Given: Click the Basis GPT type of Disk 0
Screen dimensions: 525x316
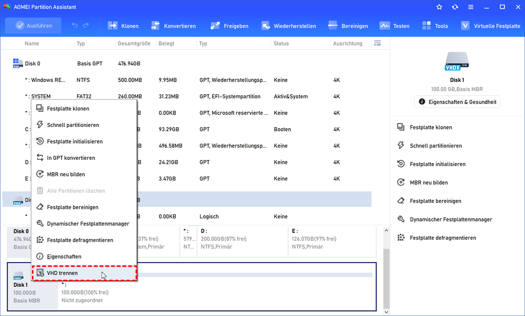Looking at the screenshot, I should (90, 63).
